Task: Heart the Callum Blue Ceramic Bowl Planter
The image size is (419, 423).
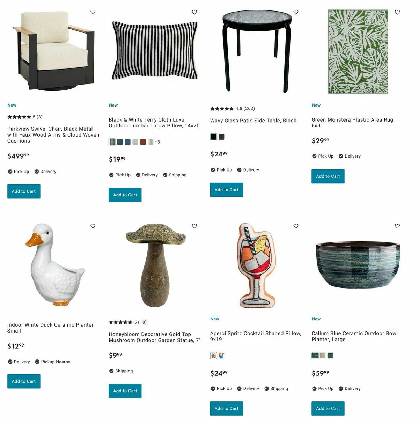Action: (x=397, y=226)
